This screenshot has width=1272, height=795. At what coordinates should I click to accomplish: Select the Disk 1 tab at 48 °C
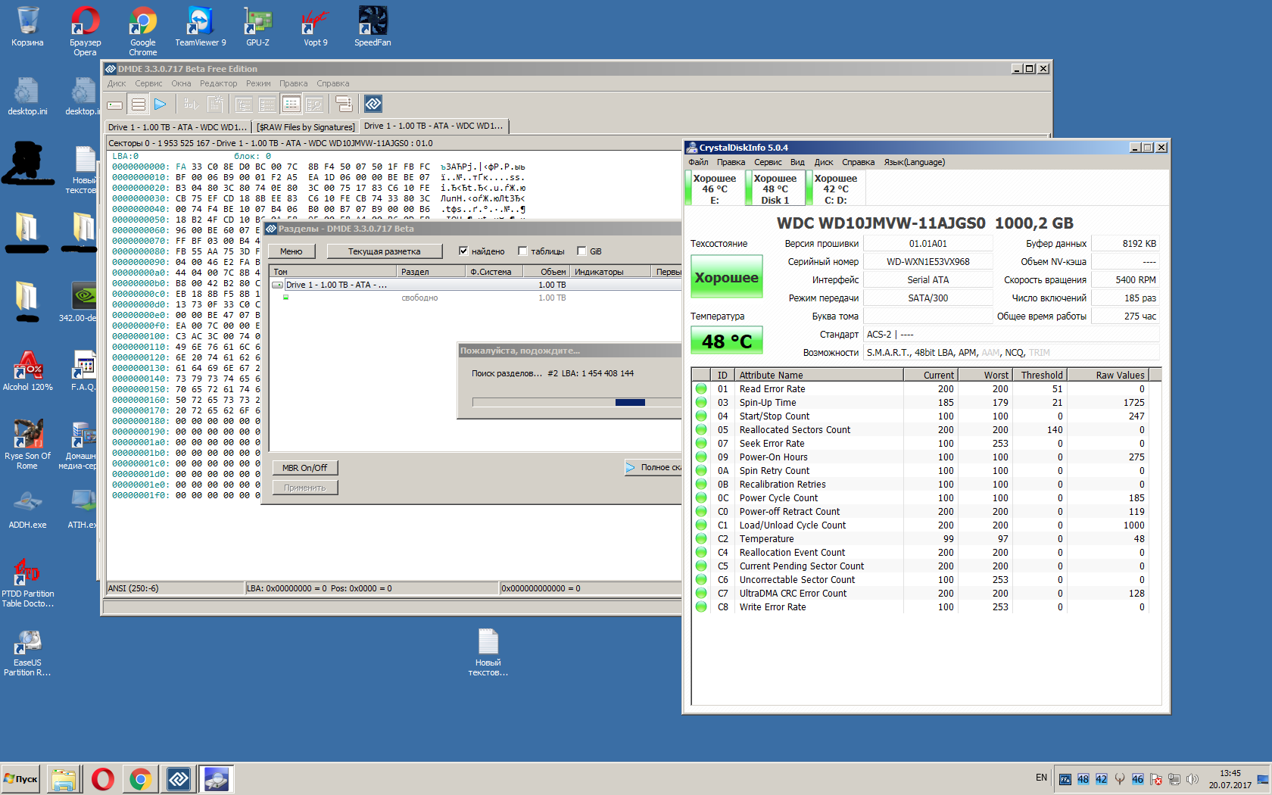[775, 189]
